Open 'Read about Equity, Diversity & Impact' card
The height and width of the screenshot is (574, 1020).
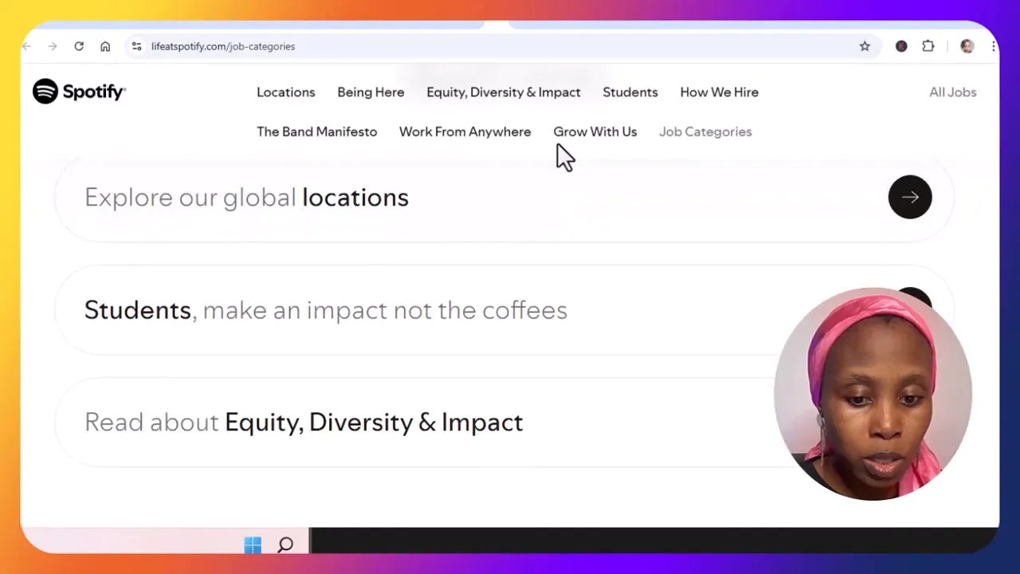click(x=504, y=423)
